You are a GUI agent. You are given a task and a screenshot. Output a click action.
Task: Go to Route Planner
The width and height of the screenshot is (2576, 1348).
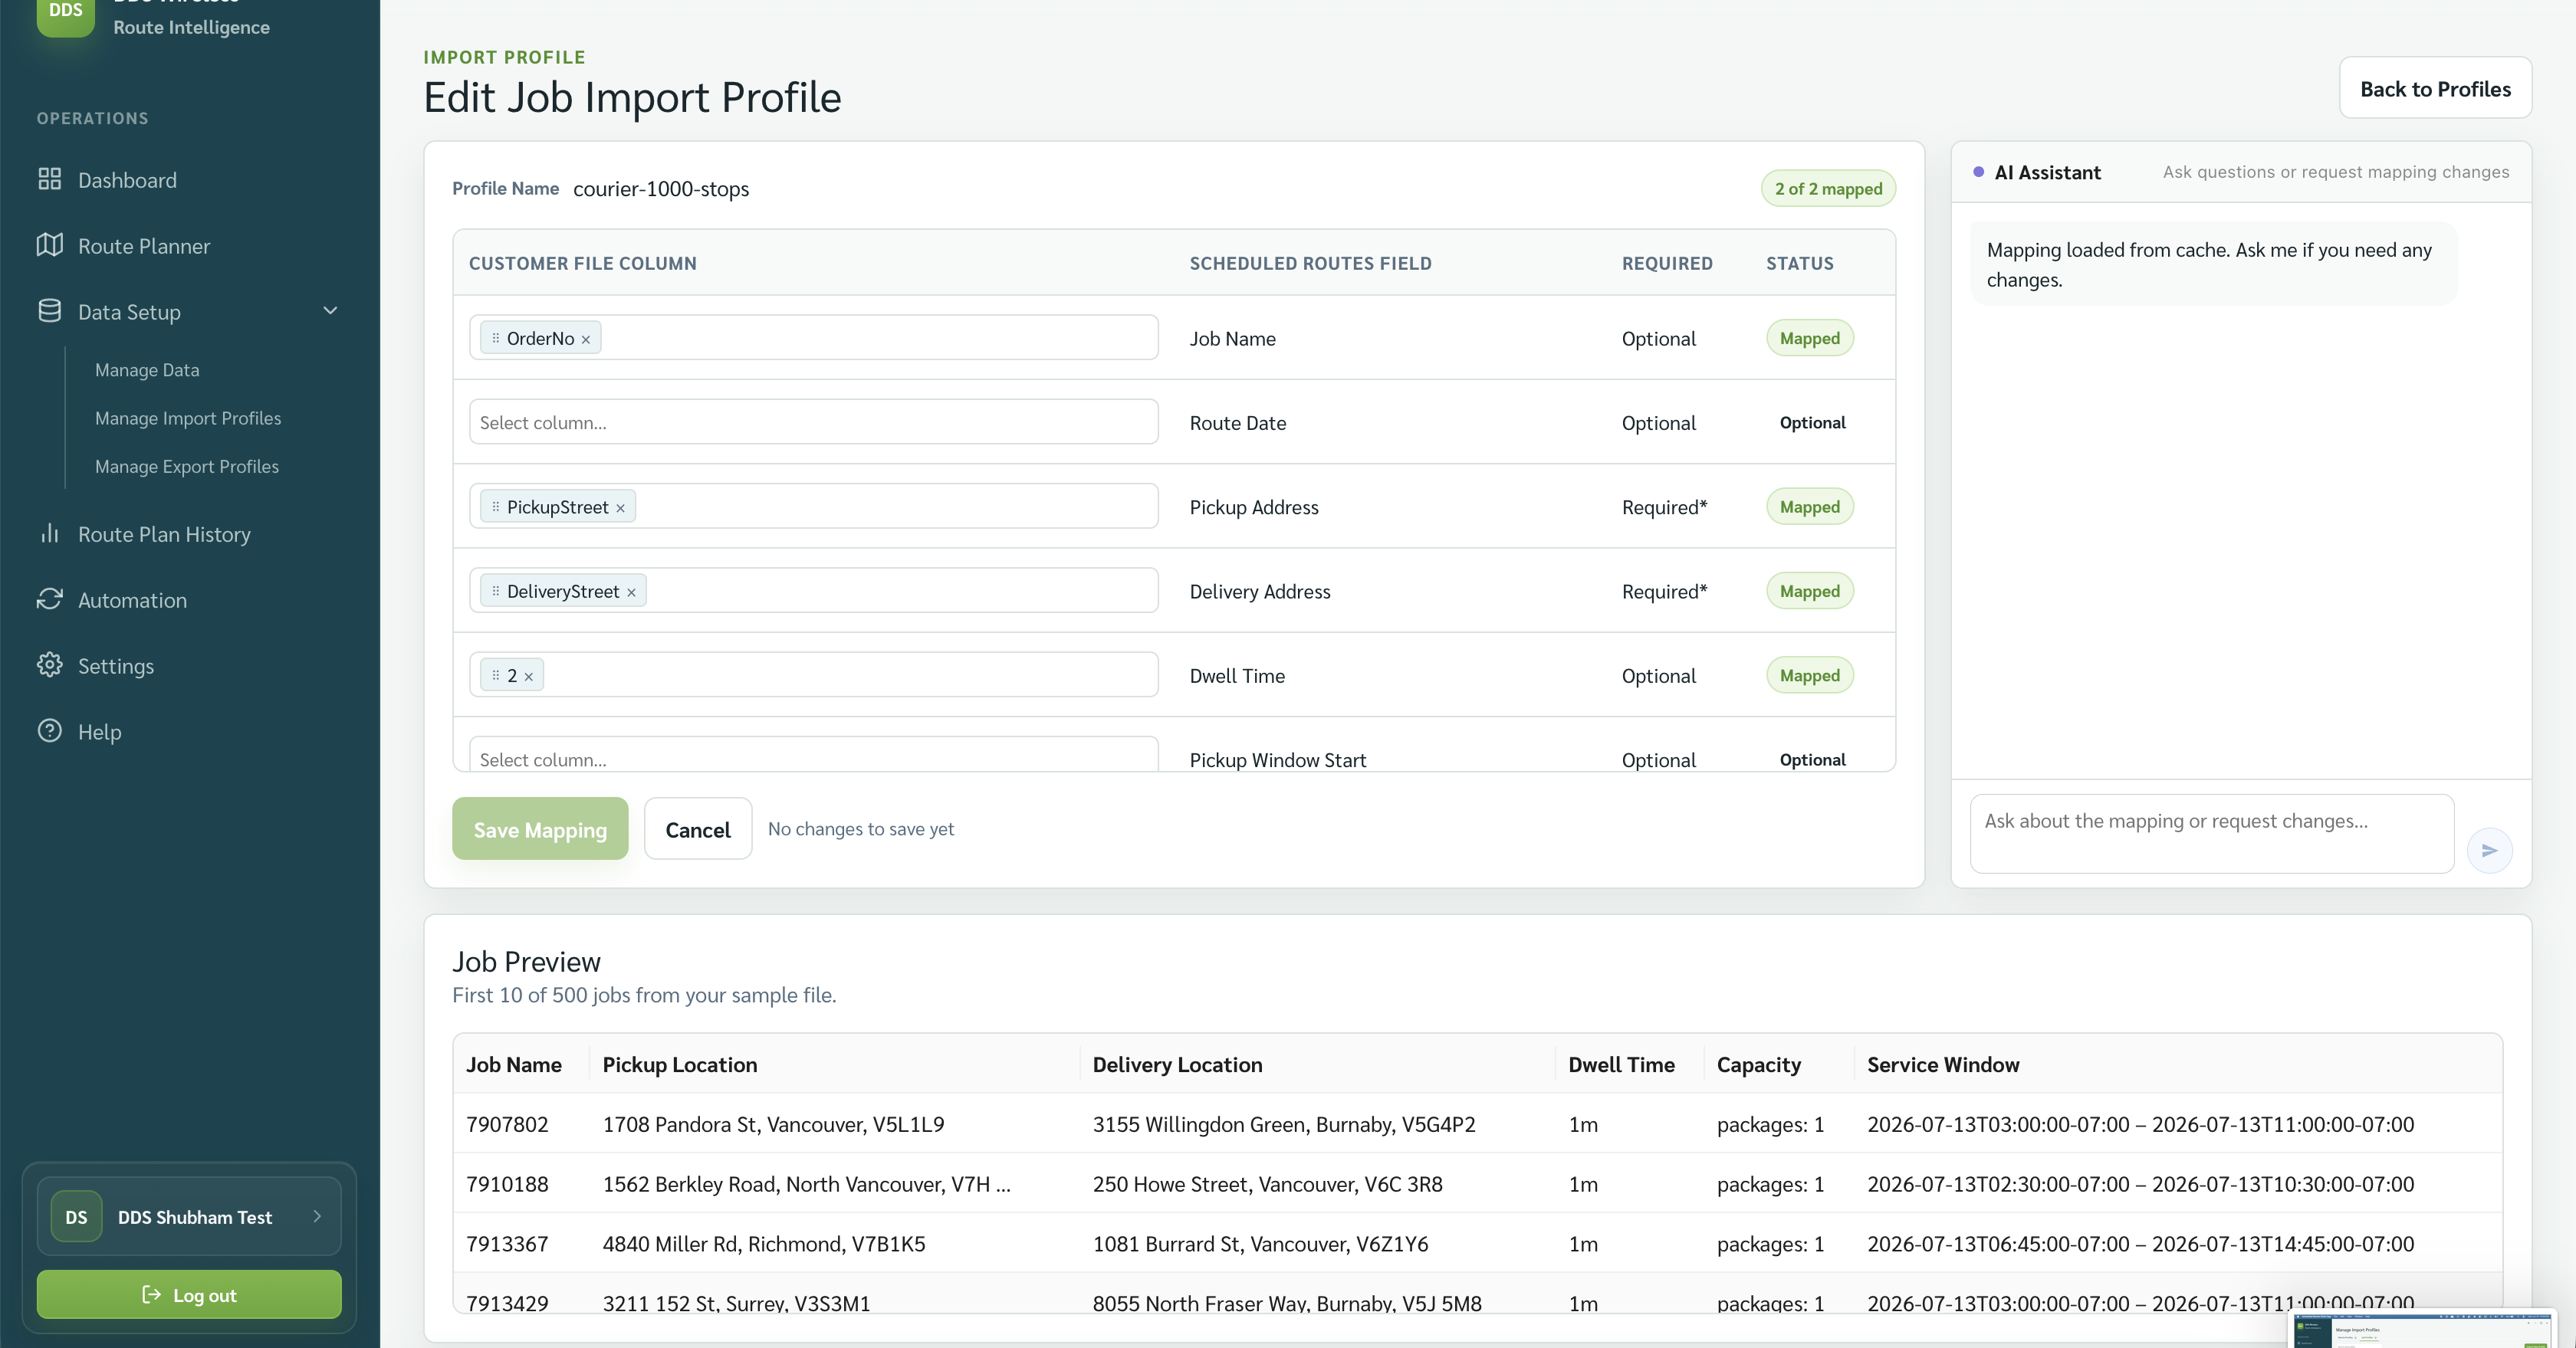coord(144,246)
